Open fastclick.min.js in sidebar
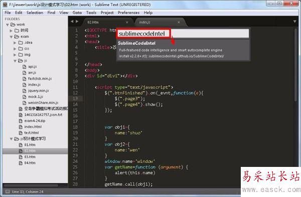The image size is (301, 197). tap(40, 79)
